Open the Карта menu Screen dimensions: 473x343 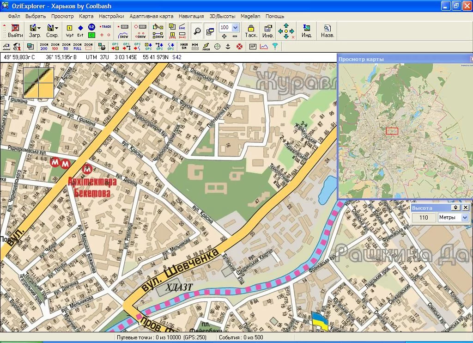(86, 16)
